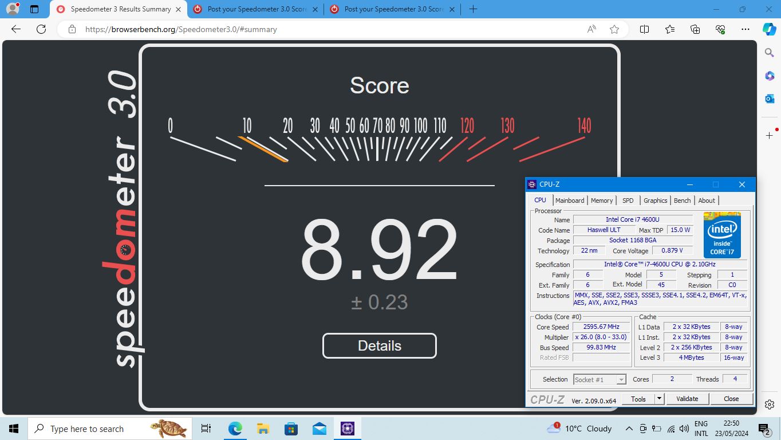Click Close button in CPU-Z
This screenshot has width=781, height=440.
click(x=731, y=399)
